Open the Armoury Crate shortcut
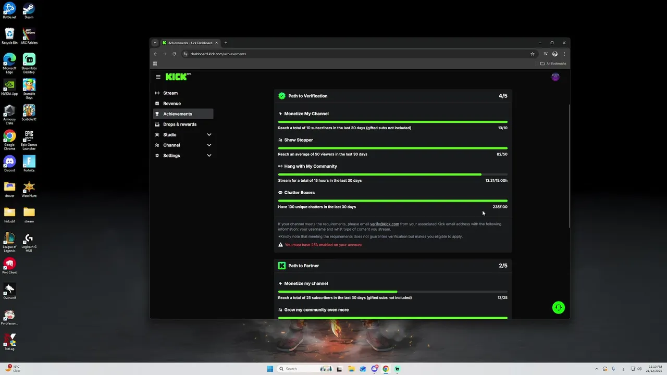The image size is (667, 375). tap(9, 114)
